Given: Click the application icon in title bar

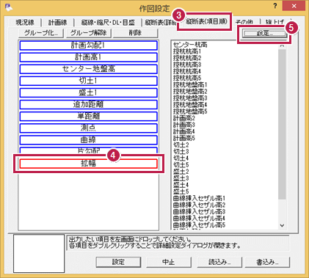Looking at the screenshot, I should point(9,7).
